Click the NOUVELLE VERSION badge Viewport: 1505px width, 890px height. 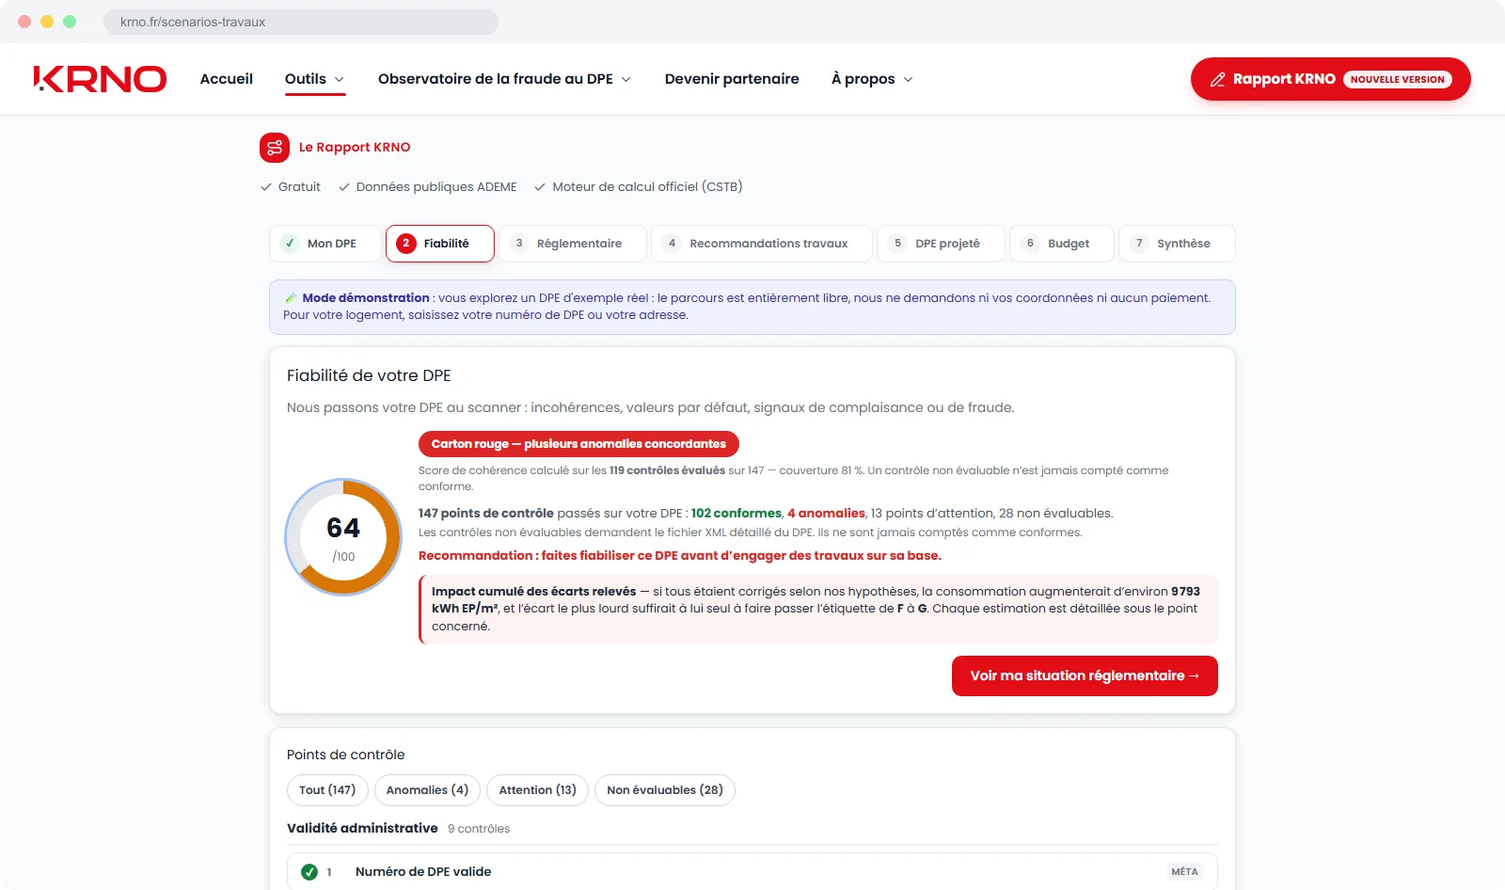coord(1397,80)
